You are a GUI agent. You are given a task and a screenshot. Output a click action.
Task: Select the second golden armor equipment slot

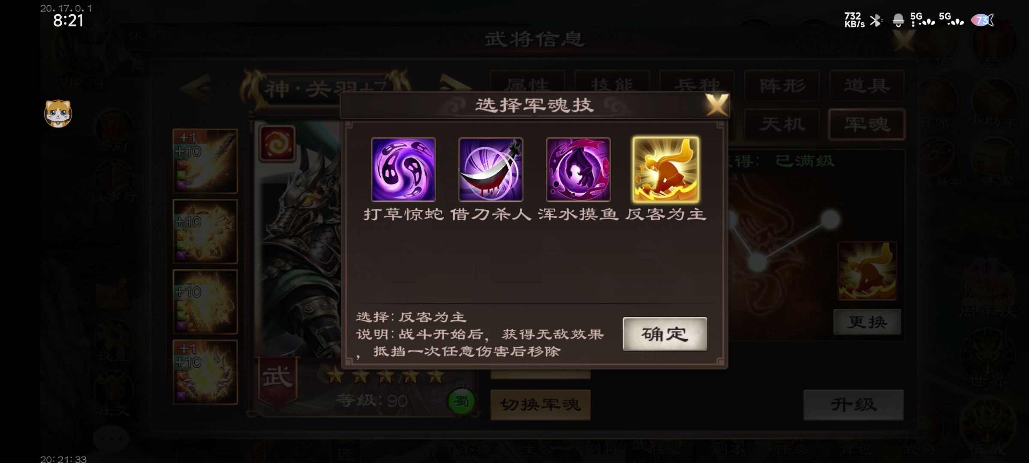coord(205,231)
